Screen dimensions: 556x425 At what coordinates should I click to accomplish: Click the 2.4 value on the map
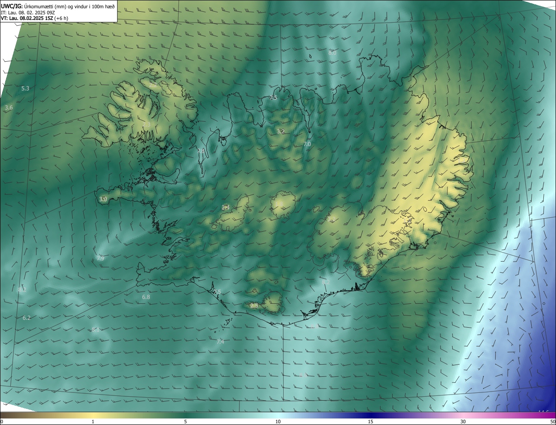click(225, 208)
